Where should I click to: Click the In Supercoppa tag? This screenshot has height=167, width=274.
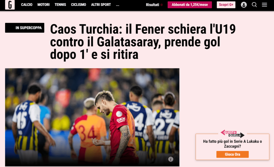25,28
